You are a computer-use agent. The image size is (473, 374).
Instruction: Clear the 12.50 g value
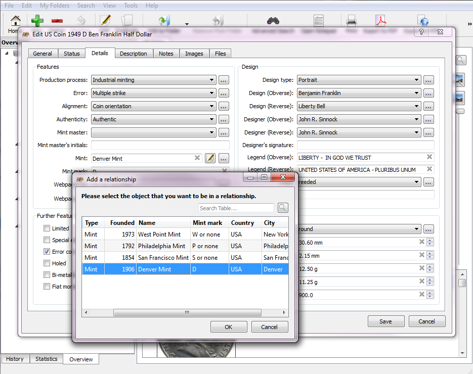(x=422, y=268)
